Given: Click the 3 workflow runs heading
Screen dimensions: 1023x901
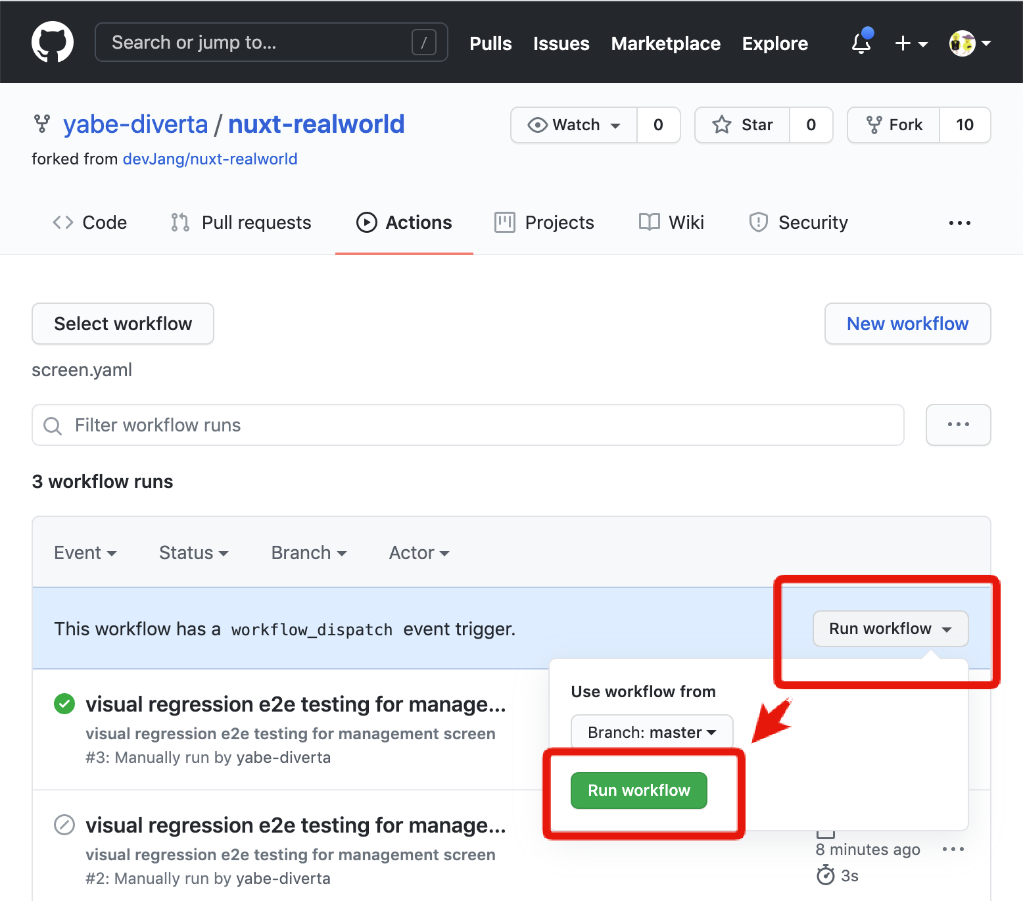Looking at the screenshot, I should pyautogui.click(x=103, y=481).
